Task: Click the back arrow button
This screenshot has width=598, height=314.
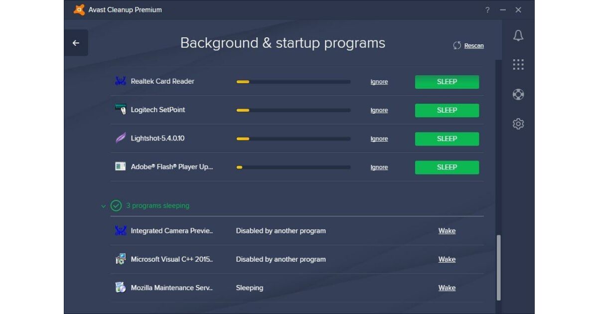Action: tap(76, 43)
